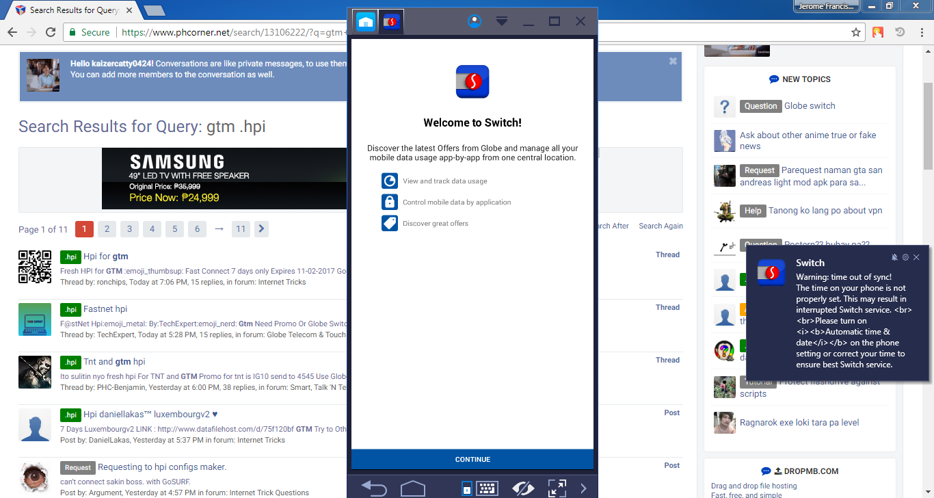934x498 pixels.
Task: Click the Search Again link
Action: click(661, 226)
